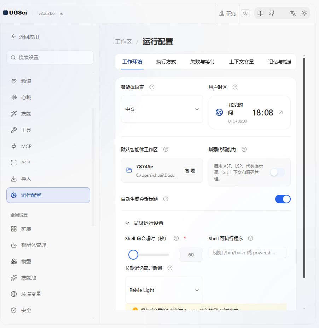The height and width of the screenshot is (328, 319).
Task: Click the 7874Se workspace name
Action: tap(145, 166)
